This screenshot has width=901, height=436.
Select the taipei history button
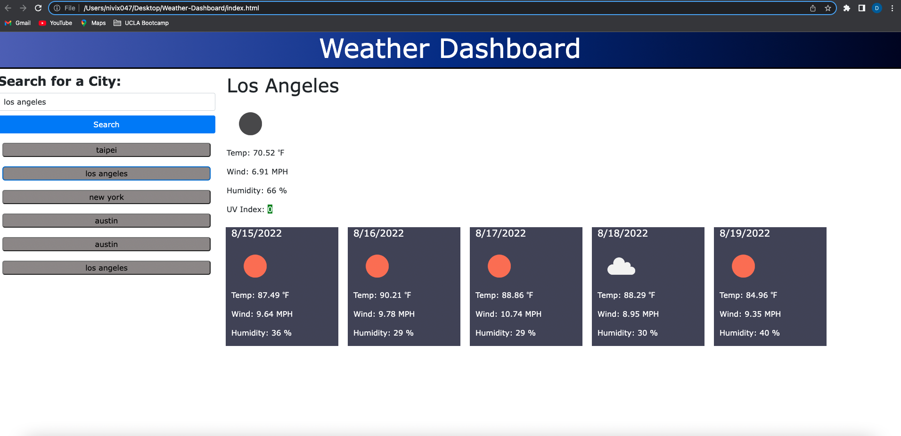[x=106, y=150]
